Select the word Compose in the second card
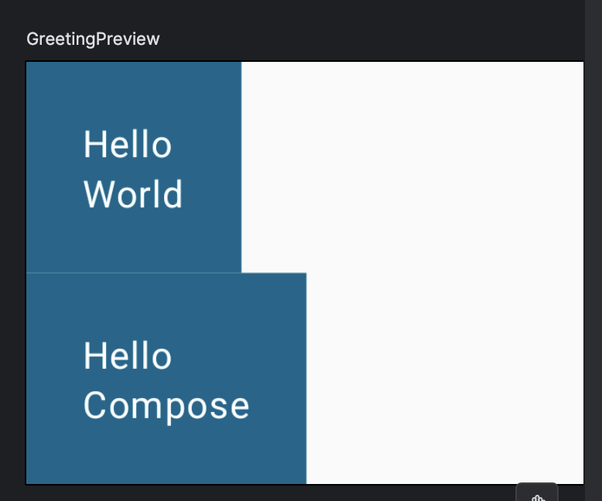This screenshot has height=501, width=602. coord(166,407)
